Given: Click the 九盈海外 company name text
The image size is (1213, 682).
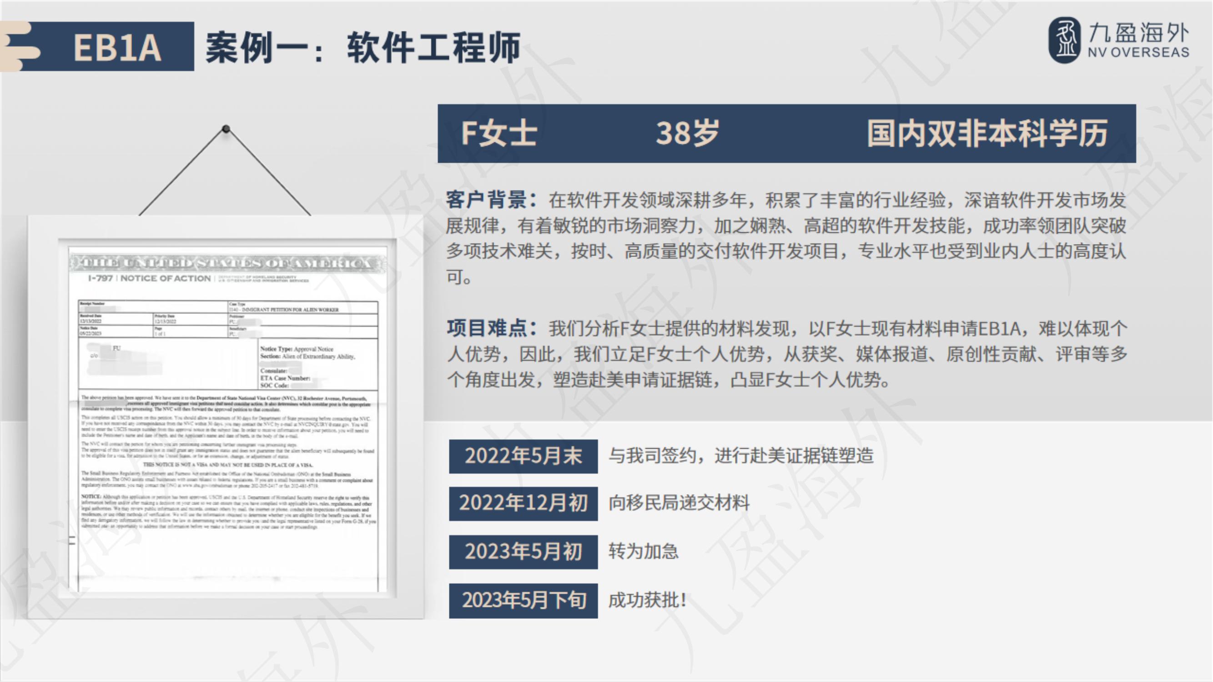Looking at the screenshot, I should (x=1138, y=33).
